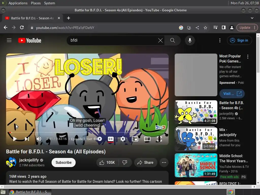
Task: Seek on the video progress bar
Action: (x=87, y=132)
